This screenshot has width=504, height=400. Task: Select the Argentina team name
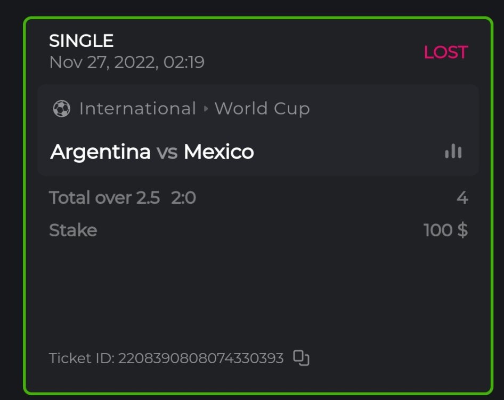(100, 152)
